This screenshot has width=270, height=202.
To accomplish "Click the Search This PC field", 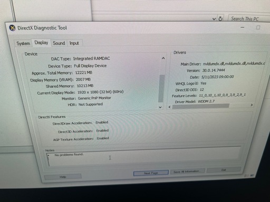I will 249,19.
